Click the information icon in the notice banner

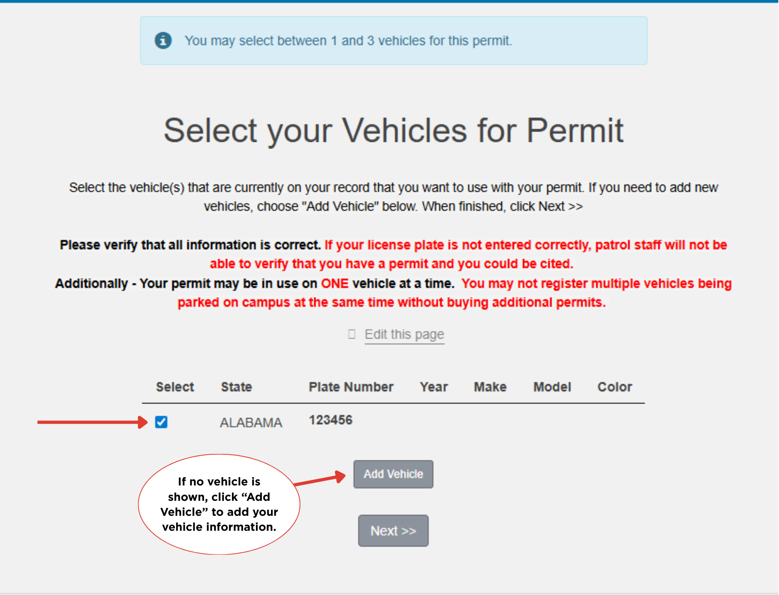[x=164, y=40]
